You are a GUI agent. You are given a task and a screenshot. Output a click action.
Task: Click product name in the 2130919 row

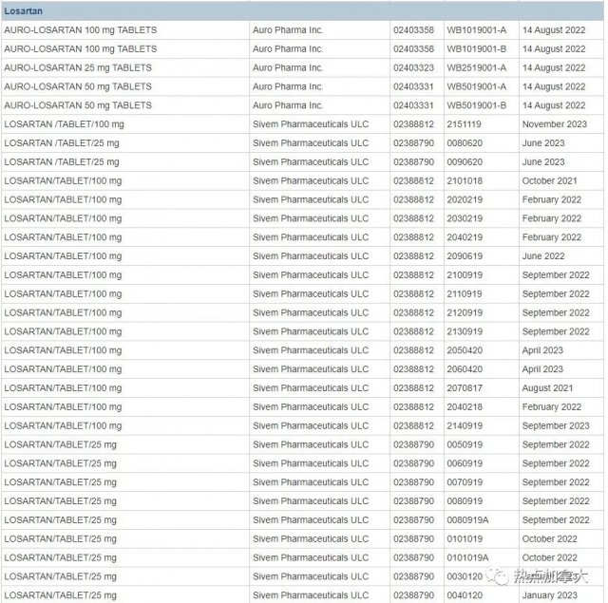63,331
